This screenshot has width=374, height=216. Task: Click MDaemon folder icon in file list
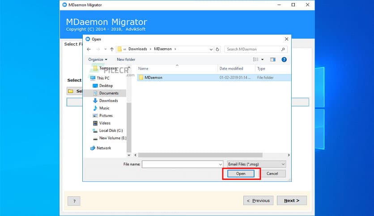(141, 78)
